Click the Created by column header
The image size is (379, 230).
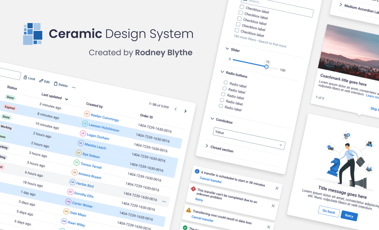pyautogui.click(x=94, y=105)
